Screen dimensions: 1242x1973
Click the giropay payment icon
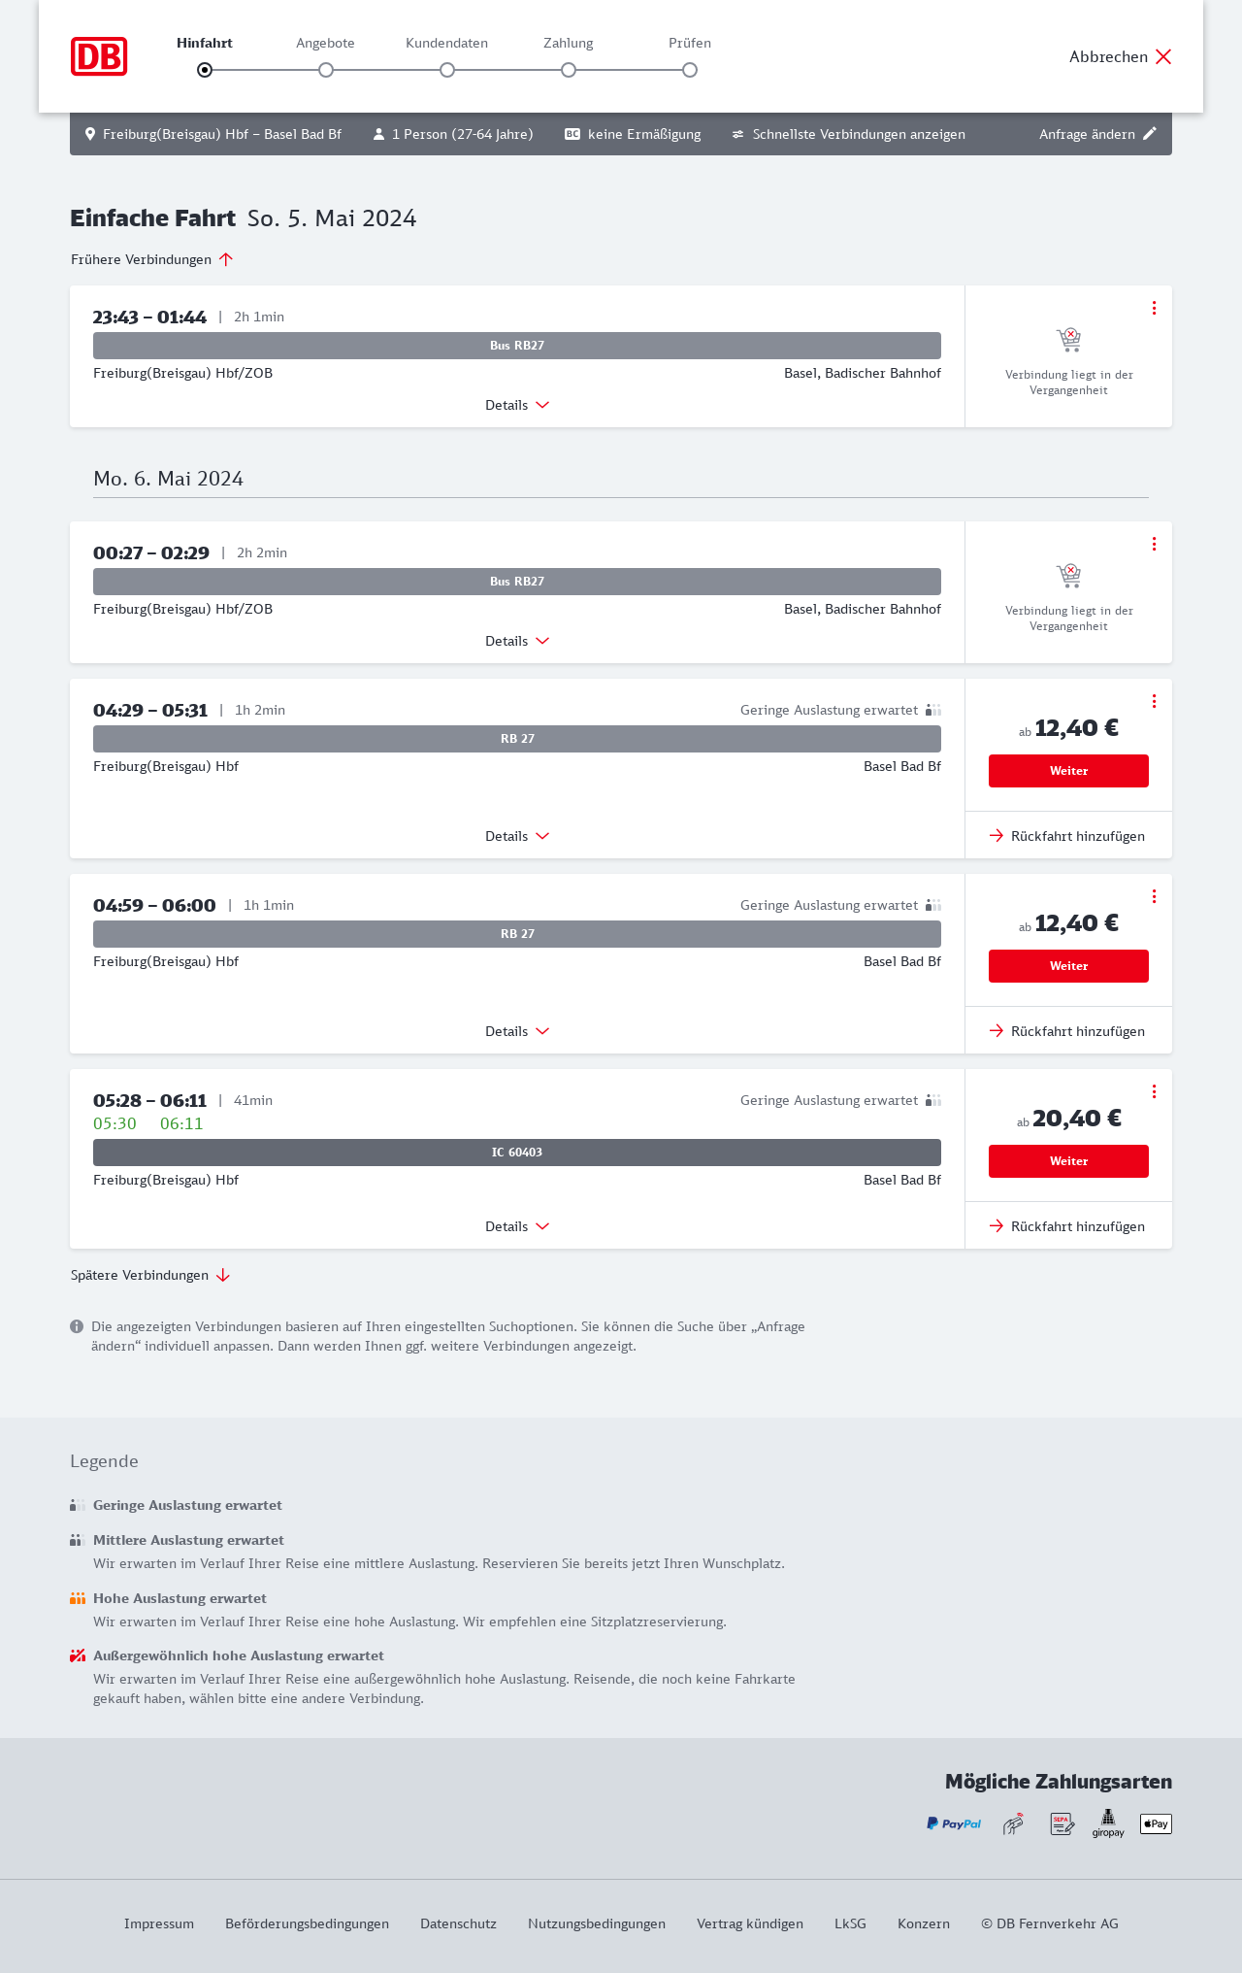pos(1108,1823)
